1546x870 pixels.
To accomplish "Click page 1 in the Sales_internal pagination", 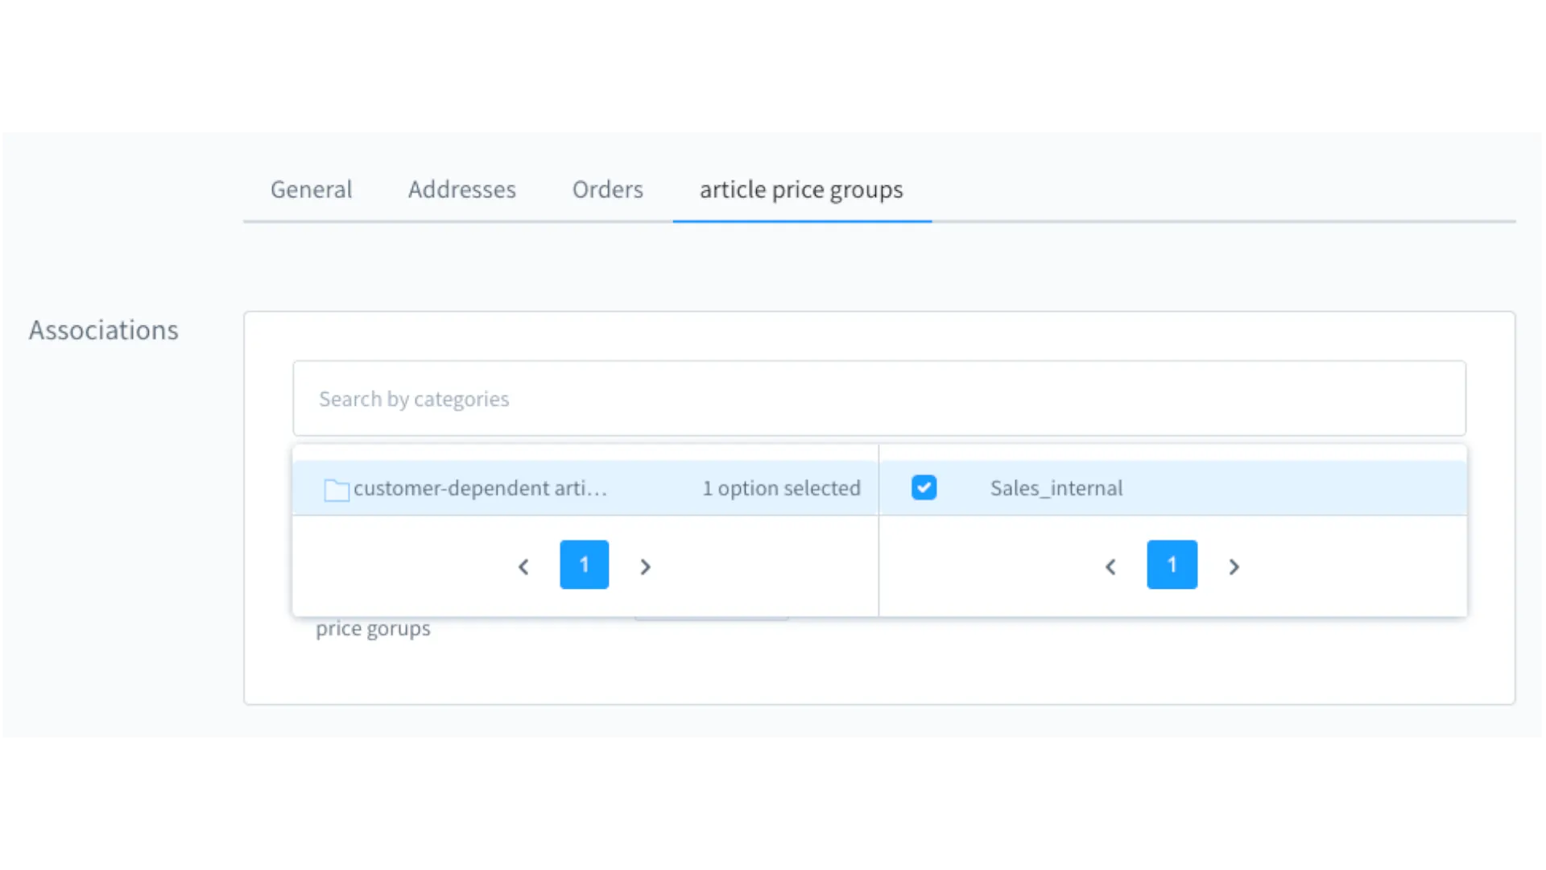I will (x=1172, y=565).
